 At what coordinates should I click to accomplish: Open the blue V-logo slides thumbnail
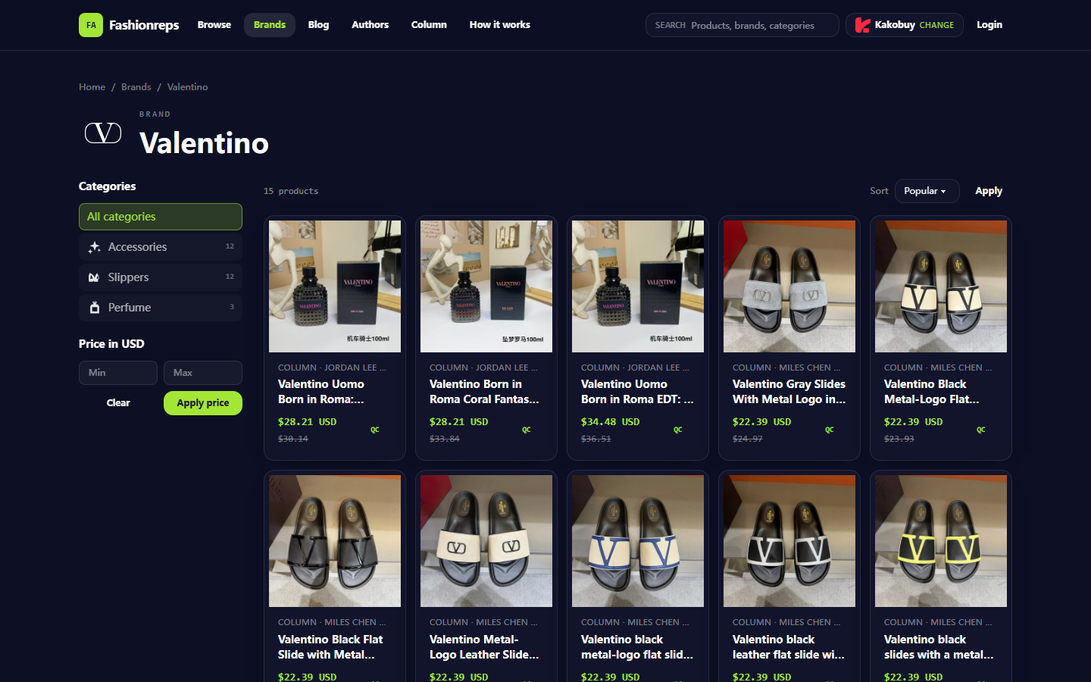[638, 541]
